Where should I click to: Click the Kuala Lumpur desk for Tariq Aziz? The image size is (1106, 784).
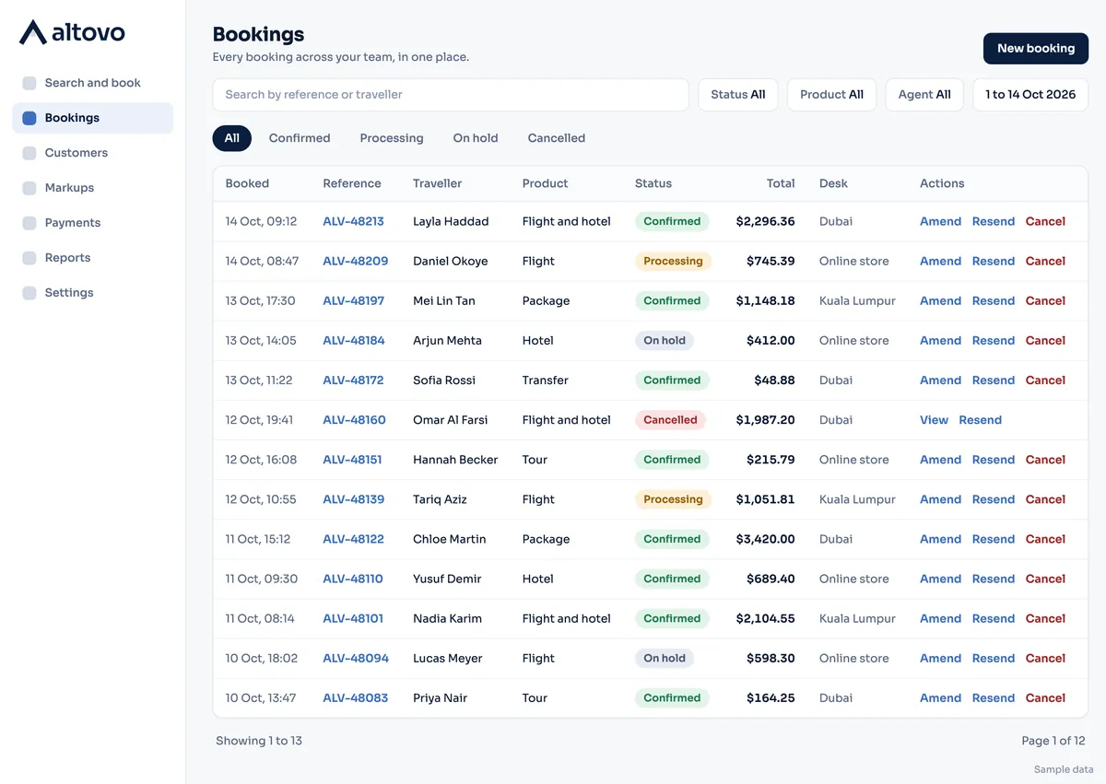[x=857, y=499]
